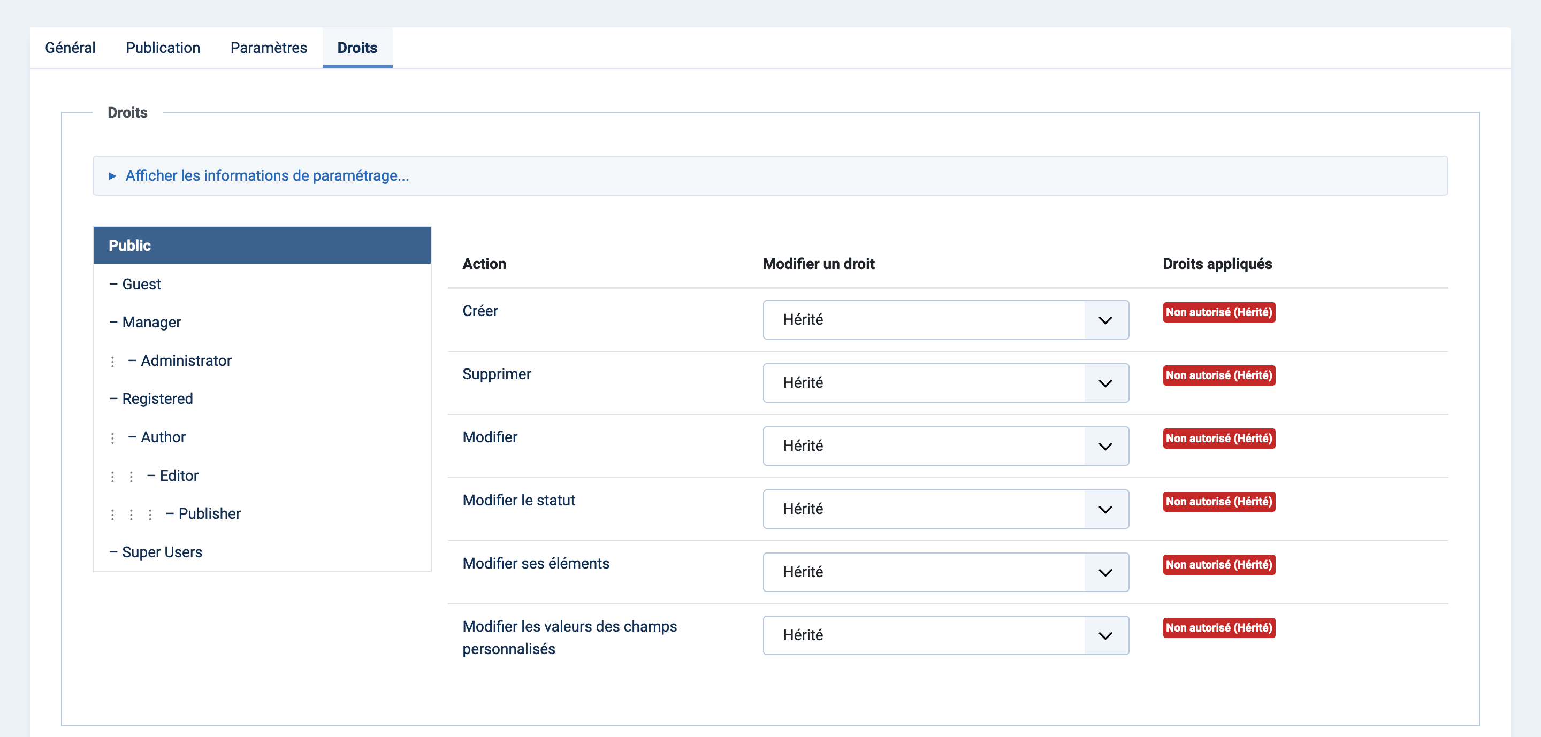The width and height of the screenshot is (1541, 737).
Task: Click the Créer action label
Action: [x=480, y=311]
